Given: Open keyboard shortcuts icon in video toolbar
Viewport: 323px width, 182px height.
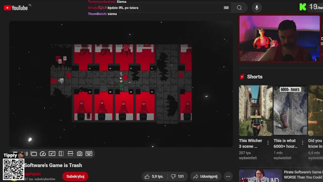Looking at the screenshot, I should click(89, 153).
